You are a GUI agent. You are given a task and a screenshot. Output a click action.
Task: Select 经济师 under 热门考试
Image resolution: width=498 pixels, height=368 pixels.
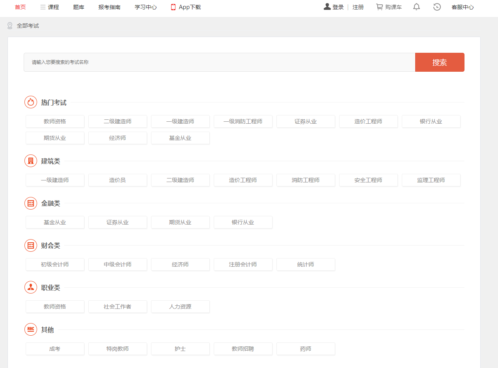[118, 138]
